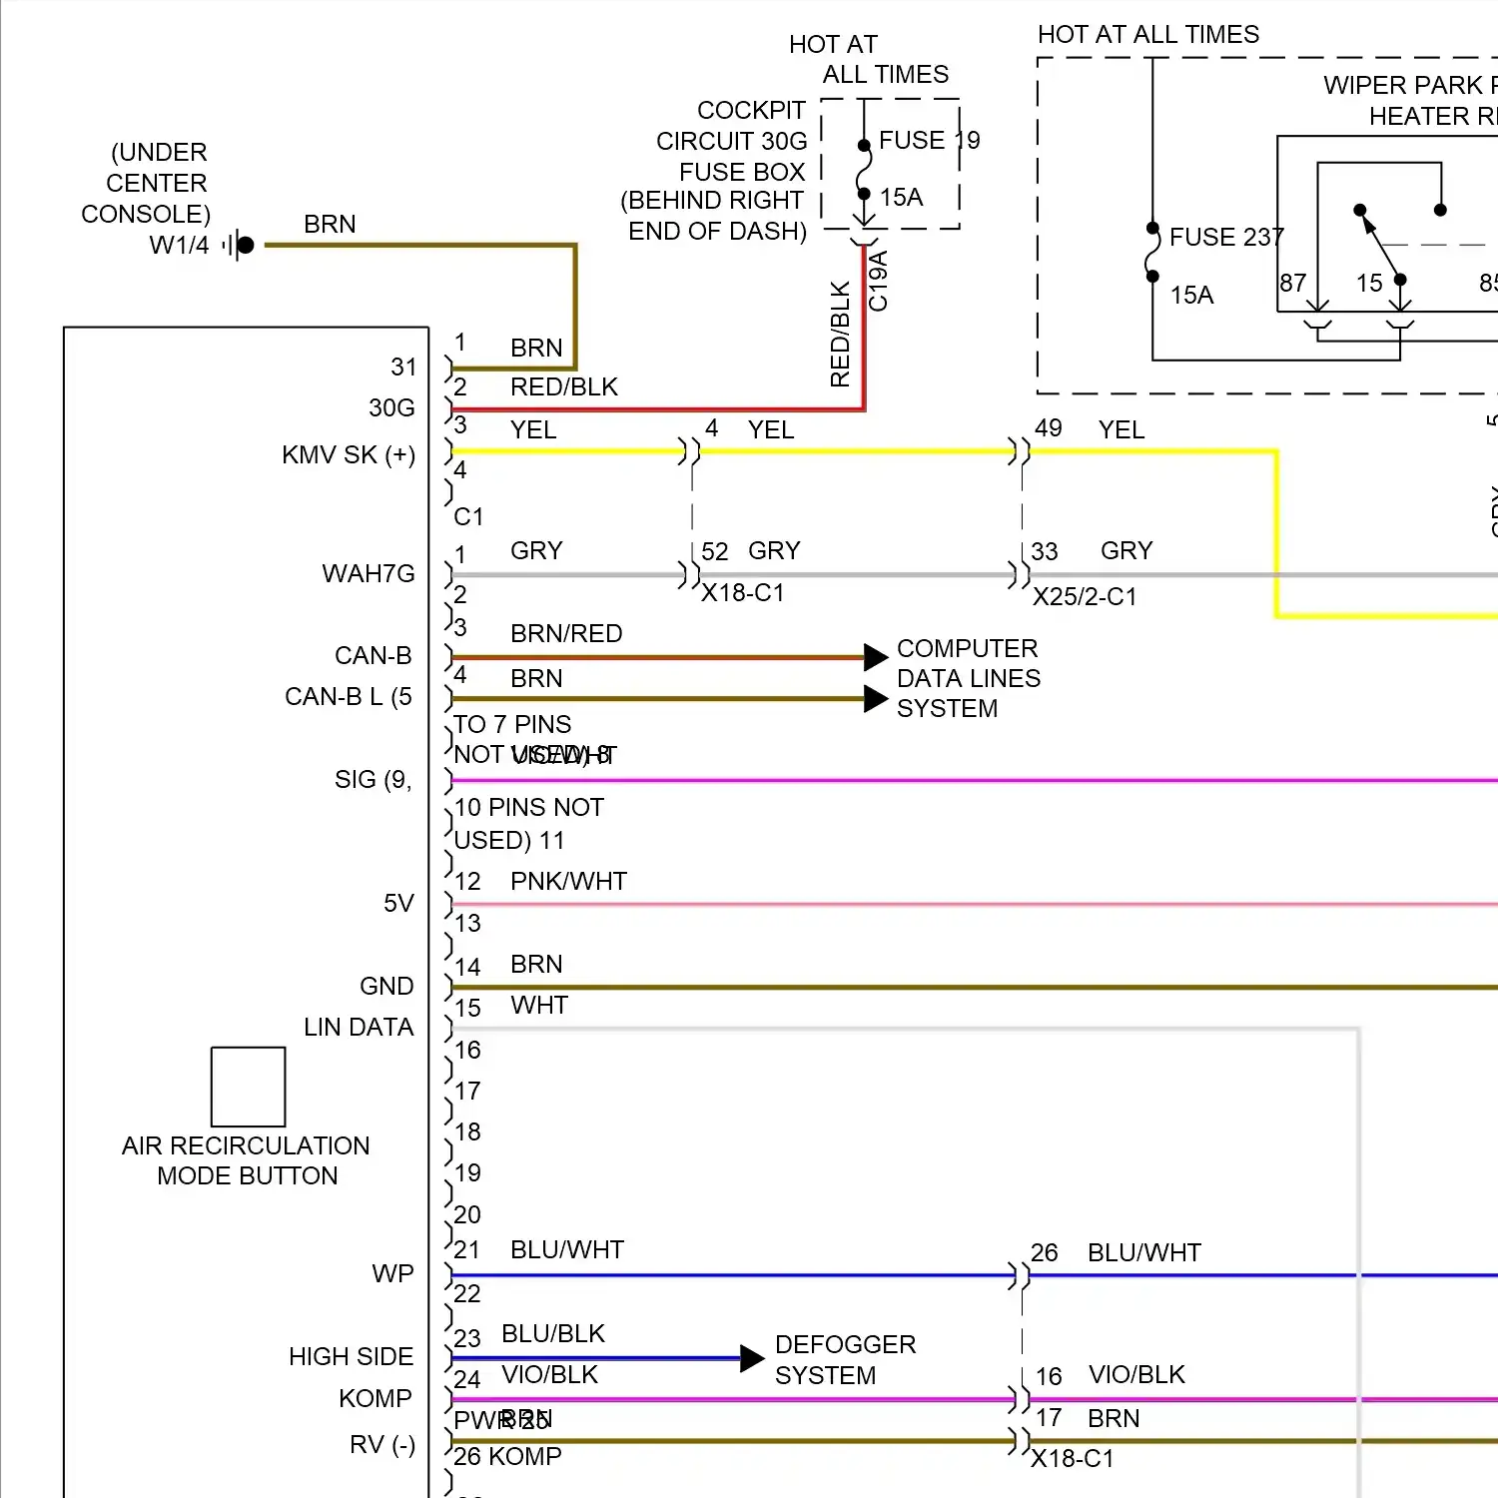Click the 31 terminal label in the module
The width and height of the screenshot is (1498, 1498).
pyautogui.click(x=403, y=367)
